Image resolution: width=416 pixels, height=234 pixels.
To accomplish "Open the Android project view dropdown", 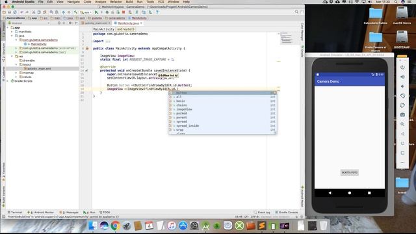I will tap(29, 23).
